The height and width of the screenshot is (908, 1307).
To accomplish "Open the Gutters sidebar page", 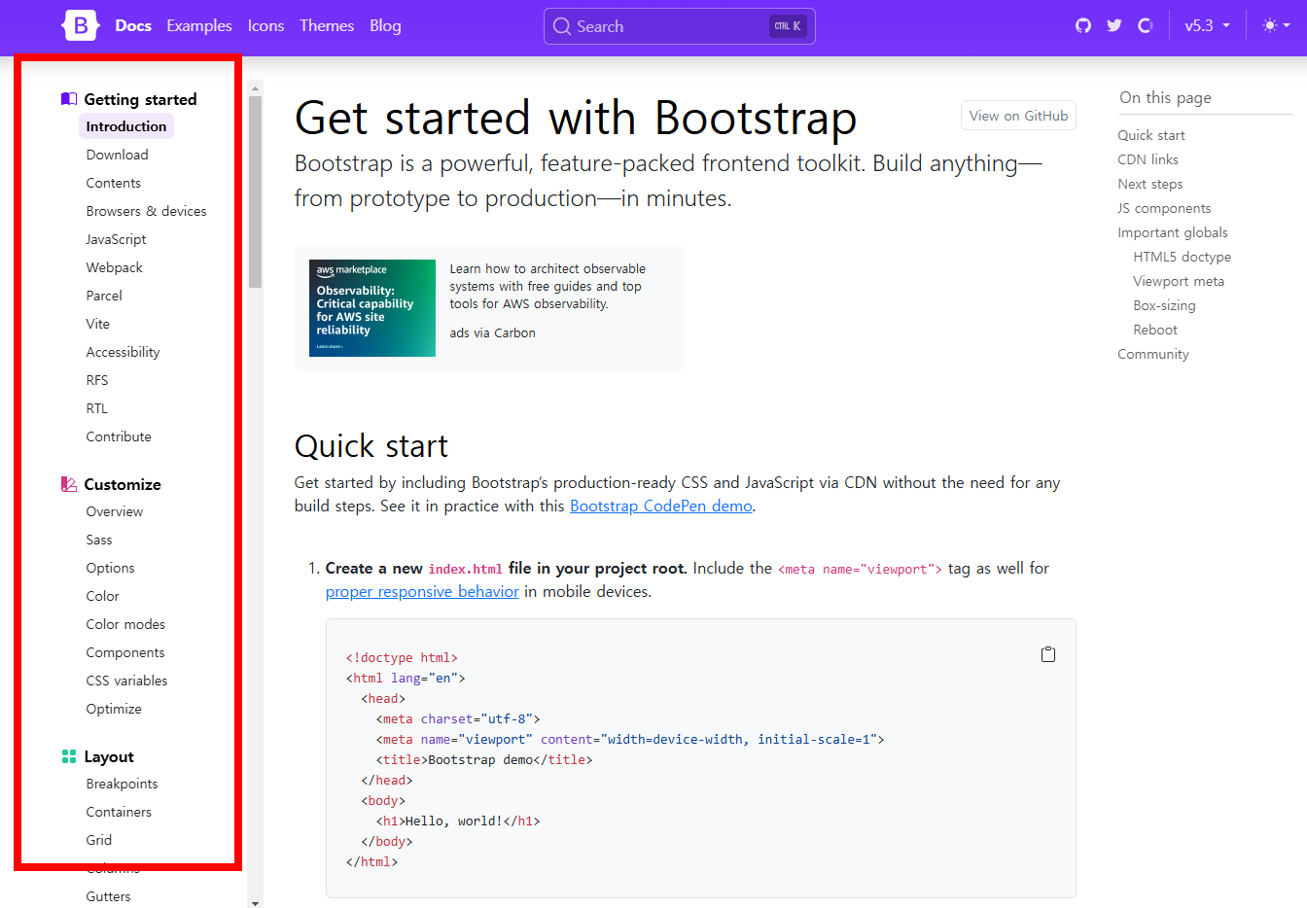I will pyautogui.click(x=108, y=896).
